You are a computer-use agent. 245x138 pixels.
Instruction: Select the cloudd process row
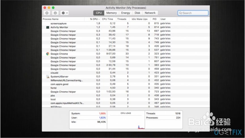[x=126, y=73]
